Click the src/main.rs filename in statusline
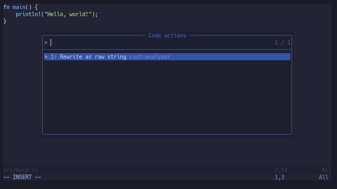Viewport: 337px width, 189px height. click(21, 170)
